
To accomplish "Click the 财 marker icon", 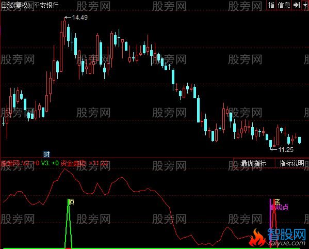I will [x=46, y=154].
